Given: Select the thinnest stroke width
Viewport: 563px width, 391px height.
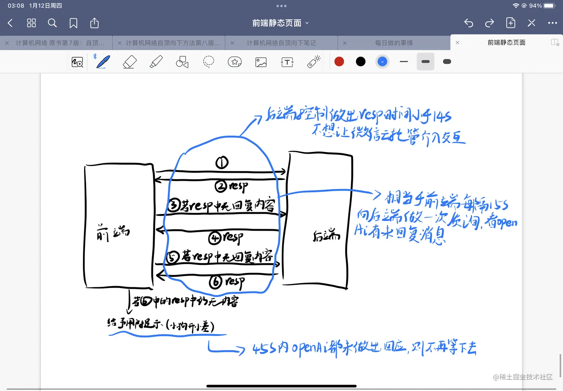Looking at the screenshot, I should click(404, 62).
